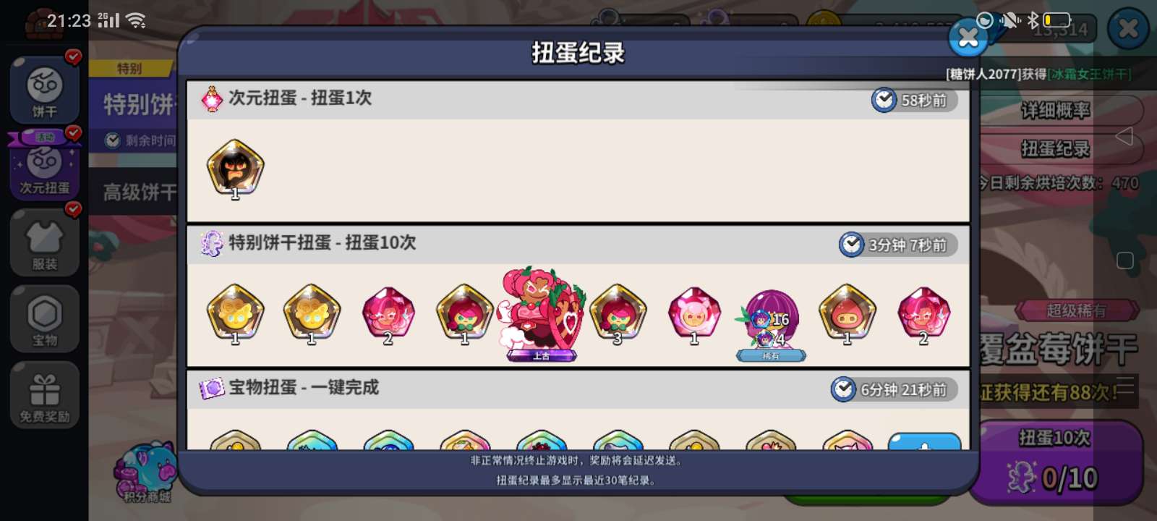Tap the 积分商城 shop icon

[x=147, y=473]
